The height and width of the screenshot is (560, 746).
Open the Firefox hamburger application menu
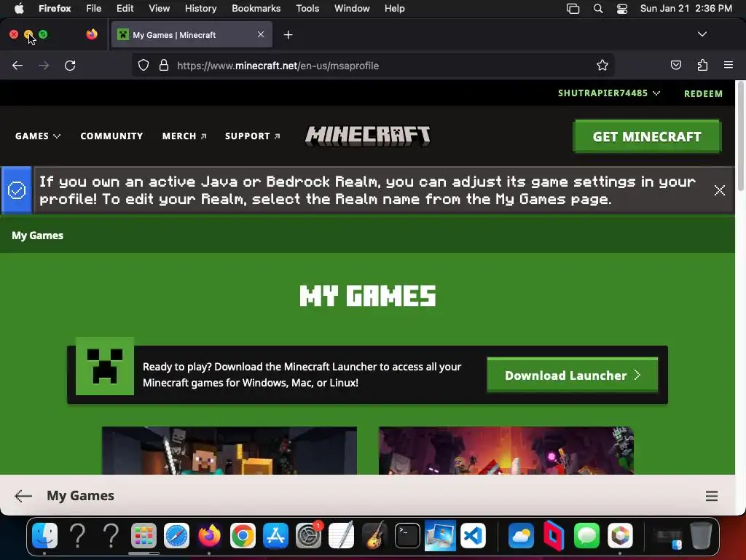(729, 65)
